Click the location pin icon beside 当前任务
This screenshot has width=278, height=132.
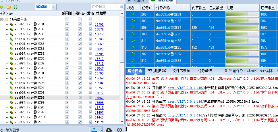point(226,71)
